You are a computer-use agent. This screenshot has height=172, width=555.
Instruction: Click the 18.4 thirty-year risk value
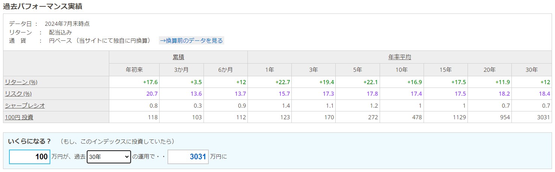coord(544,94)
